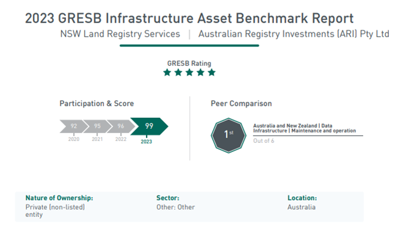Click the Participation & Score heading
406x229 pixels.
coord(96,104)
